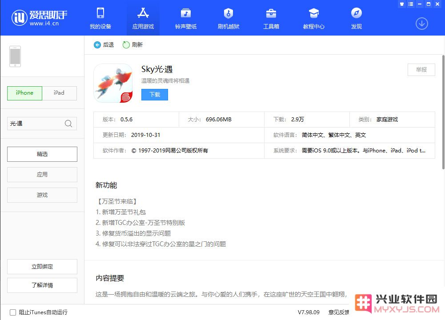This screenshot has height=320, width=445.
Task: Click the category value 家庭游戏
Action: click(x=387, y=120)
